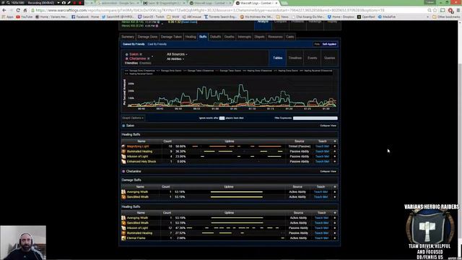Image resolution: width=462 pixels, height=260 pixels.
Task: Click the Eternal Flame spell icon
Action: (123, 238)
